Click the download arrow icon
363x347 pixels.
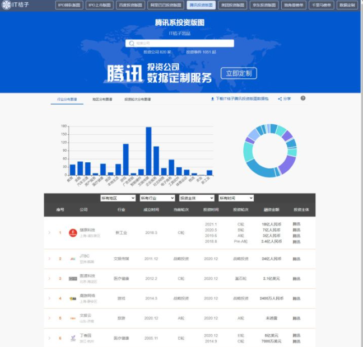tap(212, 99)
